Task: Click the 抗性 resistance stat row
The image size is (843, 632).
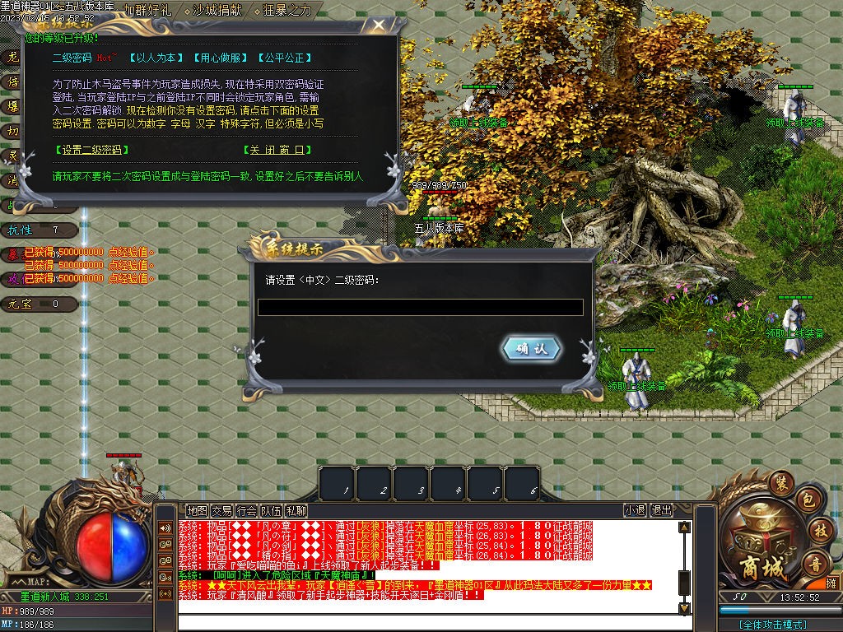Action: tap(39, 230)
